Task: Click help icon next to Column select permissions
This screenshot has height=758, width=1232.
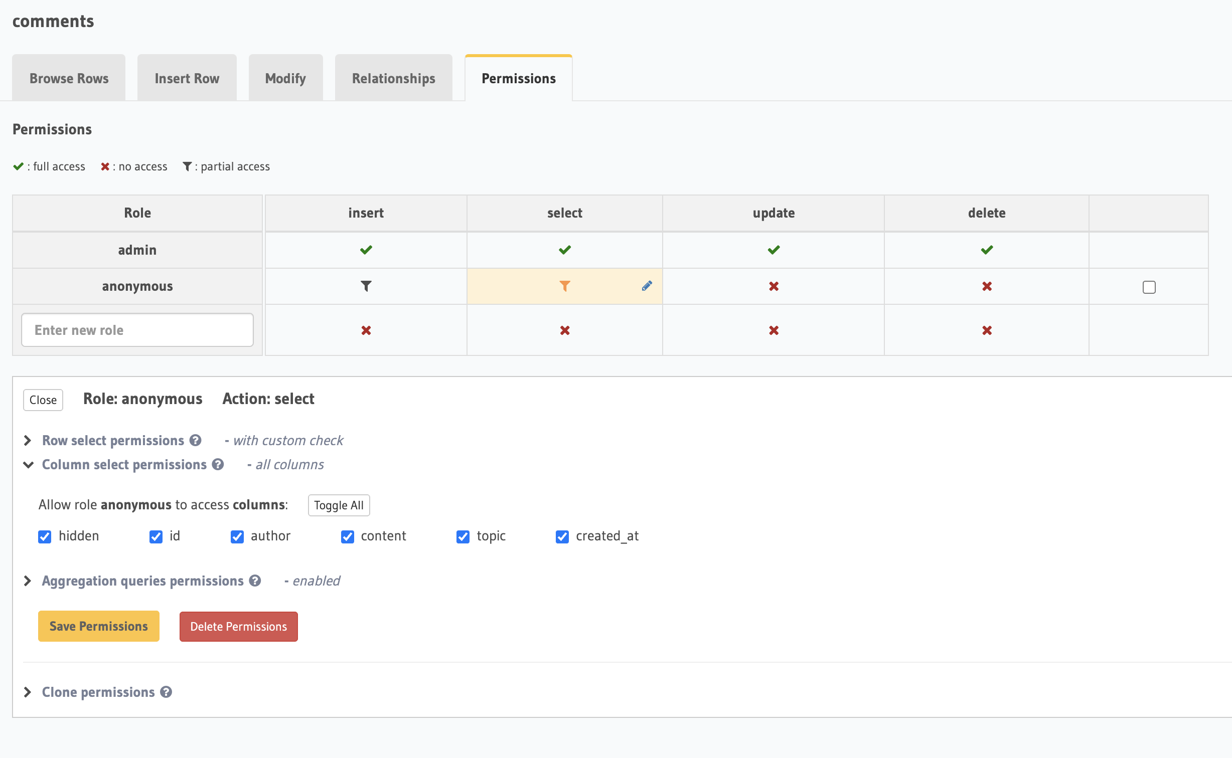Action: (x=218, y=464)
